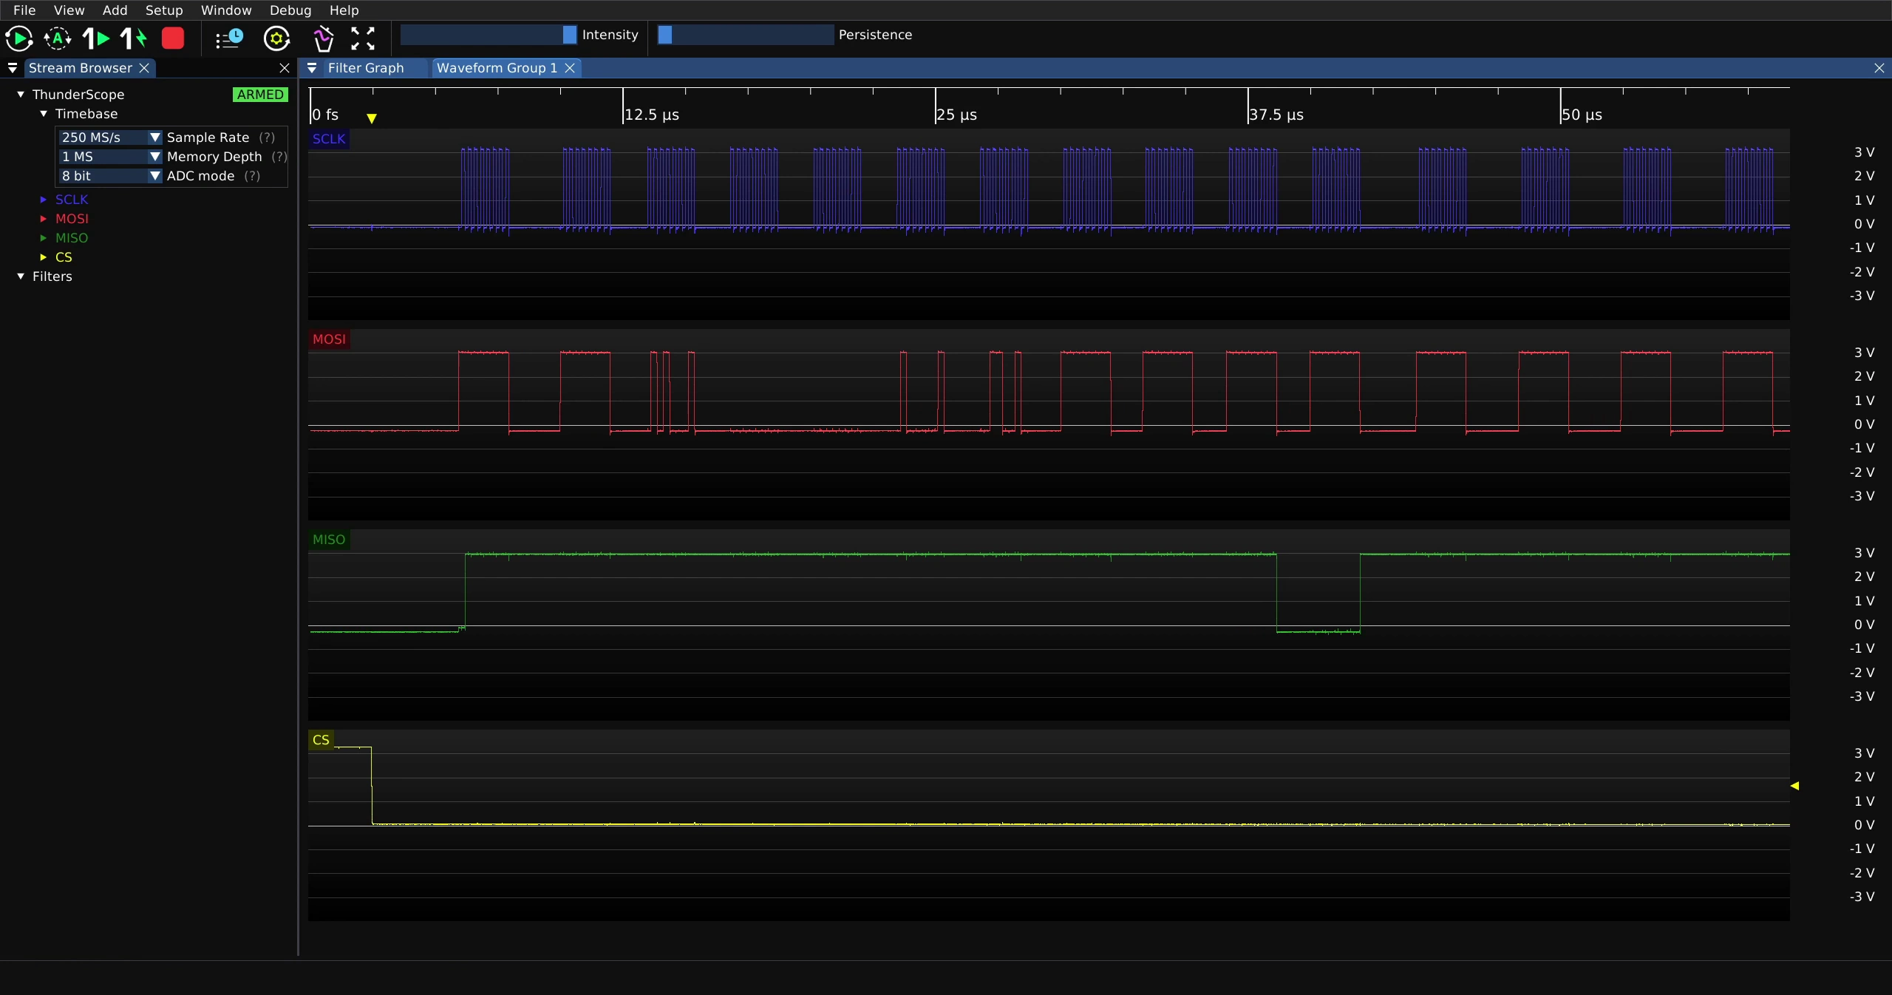
Task: Toggle fullscreen mode icon
Action: tap(362, 38)
